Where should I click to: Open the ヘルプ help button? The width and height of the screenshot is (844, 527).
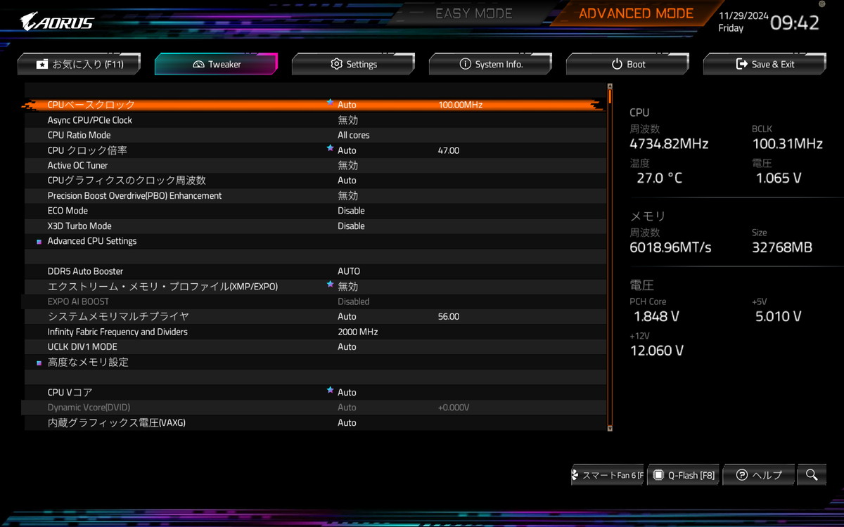click(759, 475)
